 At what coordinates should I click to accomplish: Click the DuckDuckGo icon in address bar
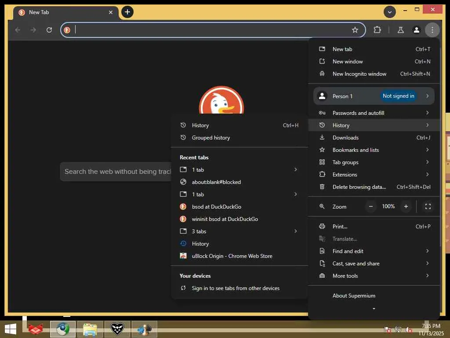point(67,30)
